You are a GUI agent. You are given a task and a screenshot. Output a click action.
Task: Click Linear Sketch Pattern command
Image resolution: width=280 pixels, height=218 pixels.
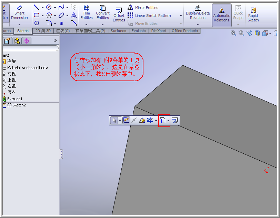pyautogui.click(x=149, y=16)
